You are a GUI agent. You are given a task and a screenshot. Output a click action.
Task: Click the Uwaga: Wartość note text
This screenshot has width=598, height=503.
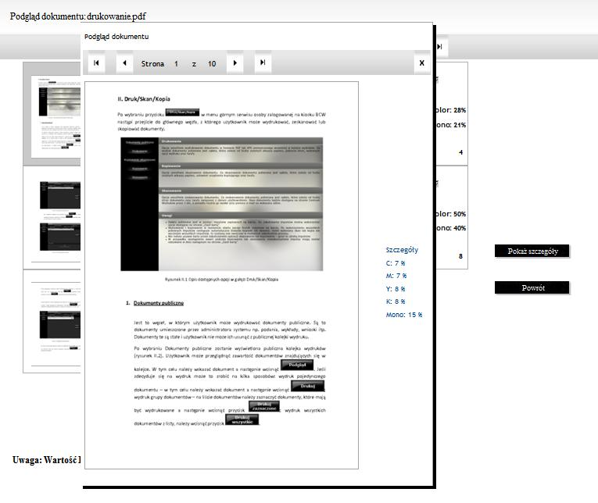click(47, 460)
